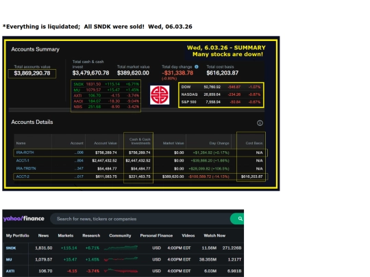Click ACCT-2 cash value $221,463.75
370x277 pixels.
pyautogui.click(x=140, y=176)
